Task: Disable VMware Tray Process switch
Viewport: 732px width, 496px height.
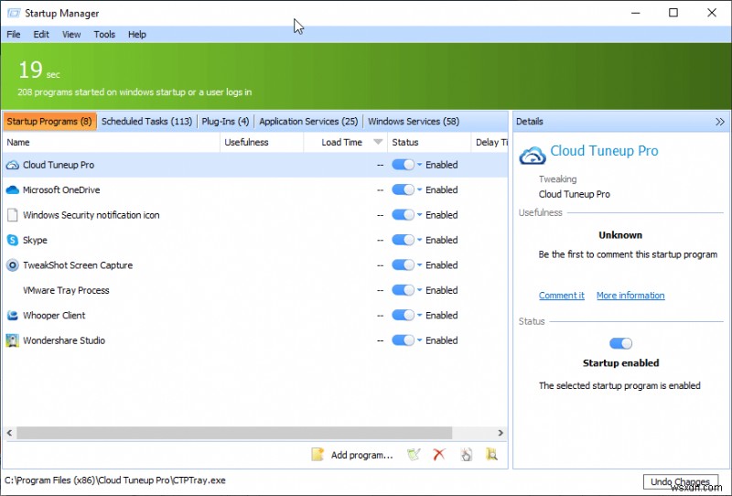Action: (x=403, y=290)
